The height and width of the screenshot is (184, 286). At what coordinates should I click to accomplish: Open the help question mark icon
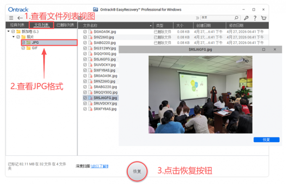[255, 18]
